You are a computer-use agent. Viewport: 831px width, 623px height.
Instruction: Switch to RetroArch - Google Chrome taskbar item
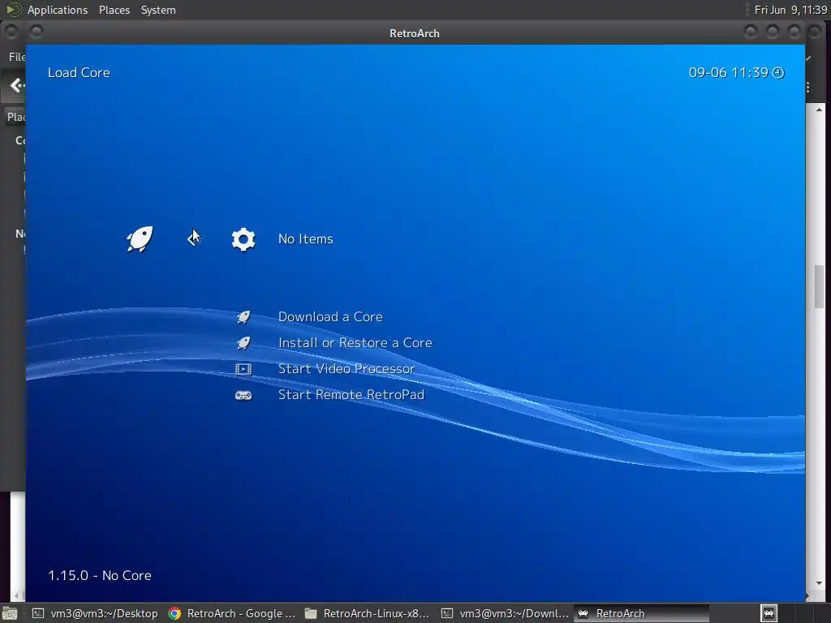(231, 613)
